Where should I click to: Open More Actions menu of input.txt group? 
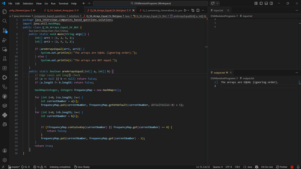tap(297, 10)
